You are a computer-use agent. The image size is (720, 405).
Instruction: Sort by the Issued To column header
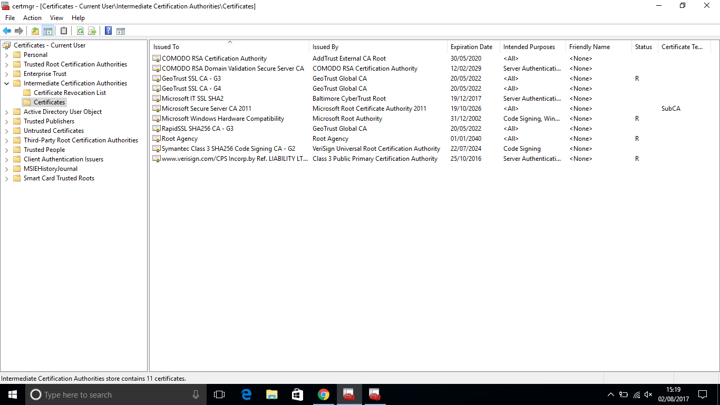click(230, 47)
